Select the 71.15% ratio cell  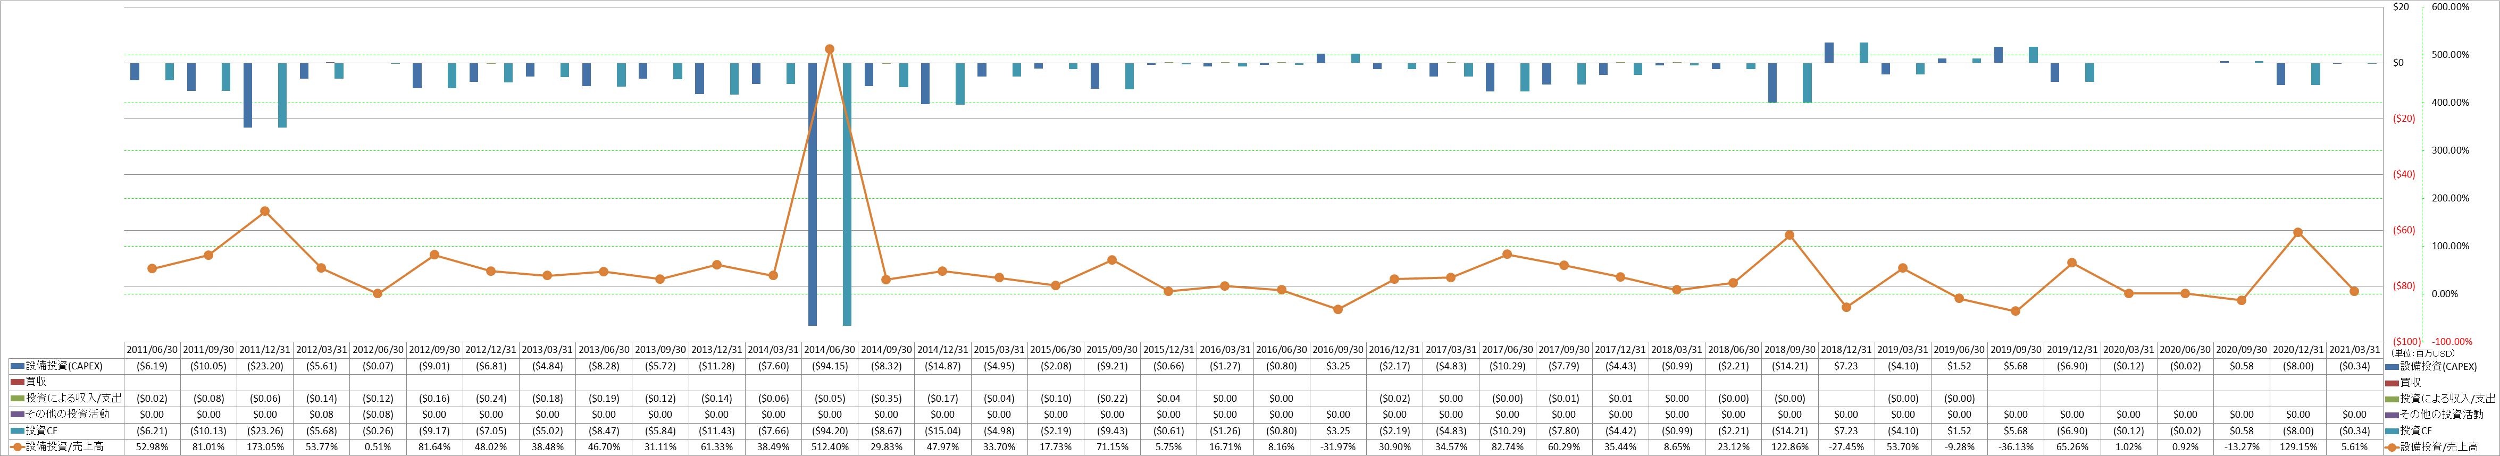(x=1112, y=447)
